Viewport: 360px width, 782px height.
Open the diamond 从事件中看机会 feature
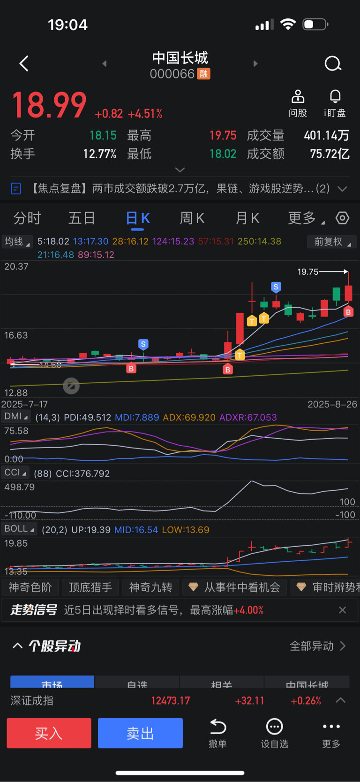(234, 587)
